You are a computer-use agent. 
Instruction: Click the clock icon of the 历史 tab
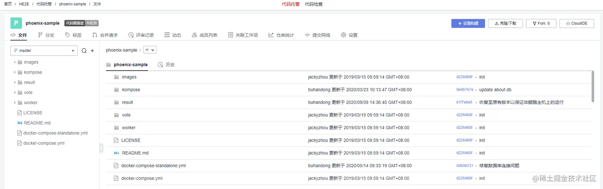160,64
